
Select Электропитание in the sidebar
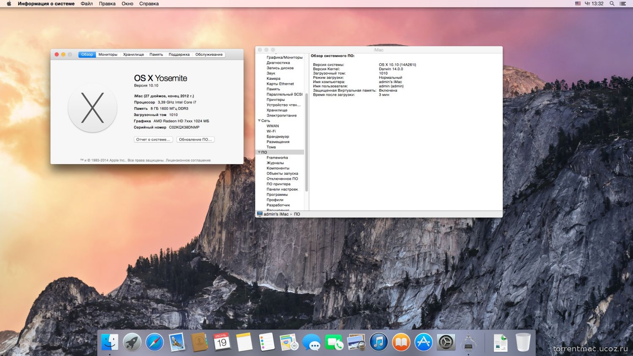pos(281,116)
